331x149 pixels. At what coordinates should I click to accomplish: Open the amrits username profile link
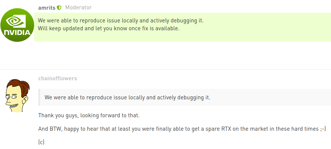click(x=46, y=8)
